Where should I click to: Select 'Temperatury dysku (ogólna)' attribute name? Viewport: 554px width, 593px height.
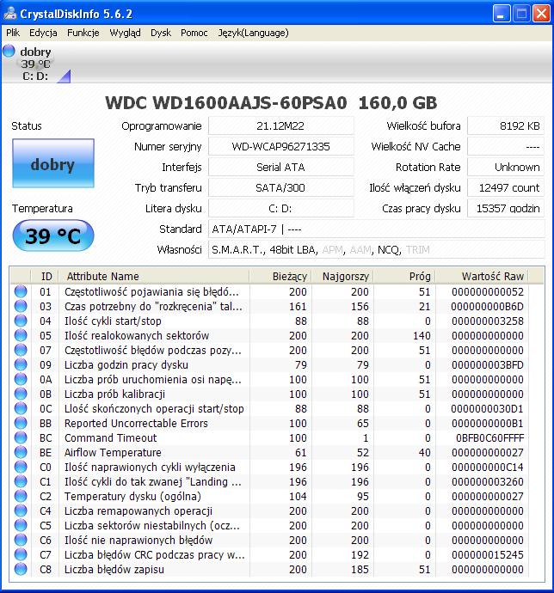point(132,496)
